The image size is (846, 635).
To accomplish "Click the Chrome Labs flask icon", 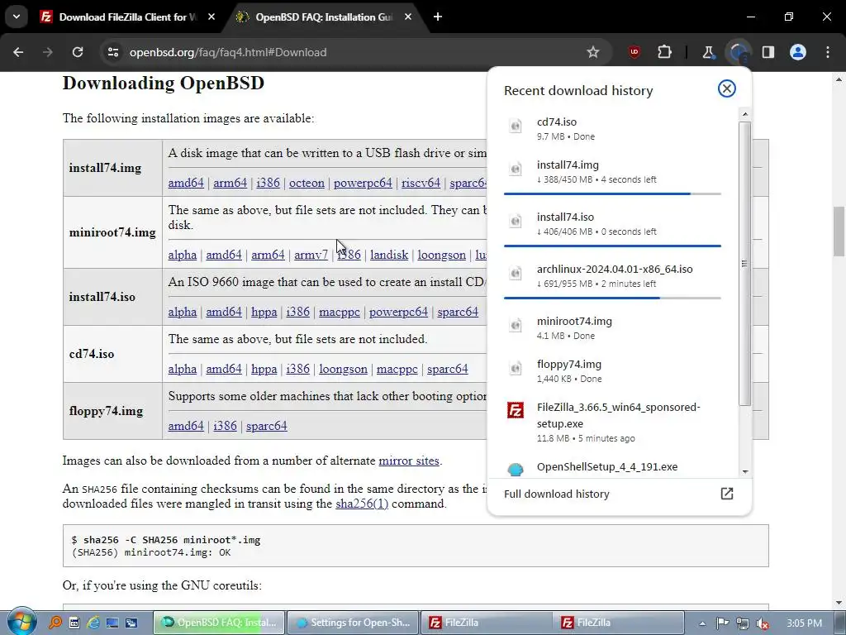I will tap(708, 52).
